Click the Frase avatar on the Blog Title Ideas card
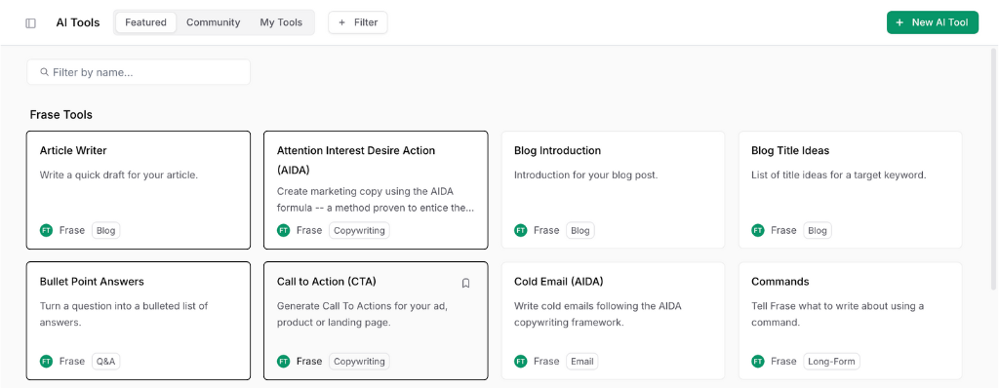This screenshot has width=999, height=388. [757, 231]
